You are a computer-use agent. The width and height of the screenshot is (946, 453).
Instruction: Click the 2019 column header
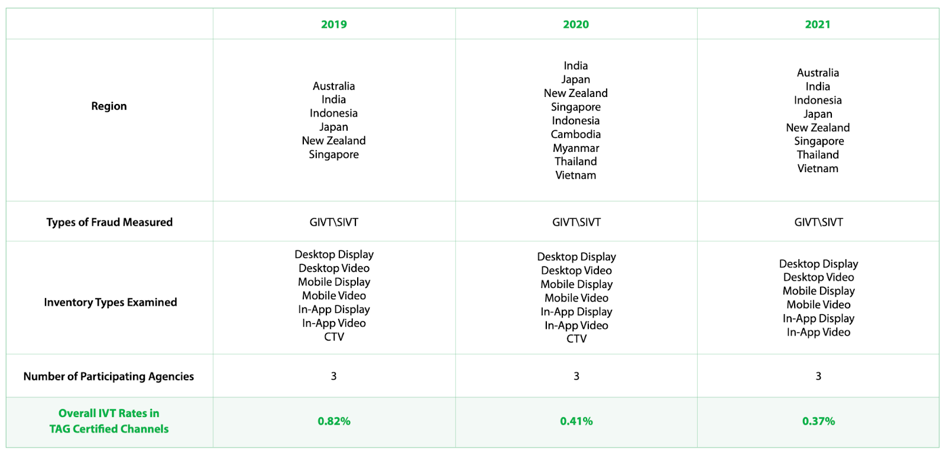(334, 24)
